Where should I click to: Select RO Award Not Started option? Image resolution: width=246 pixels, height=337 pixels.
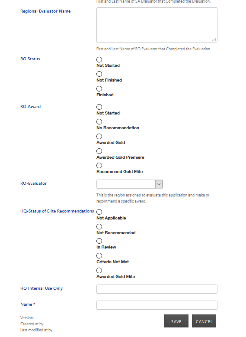(x=99, y=107)
